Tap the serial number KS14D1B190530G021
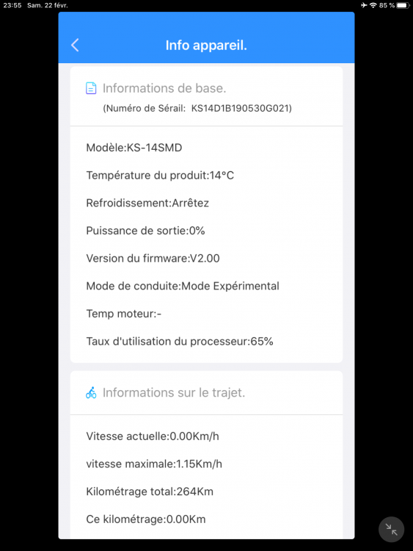The height and width of the screenshot is (551, 413). [x=241, y=108]
